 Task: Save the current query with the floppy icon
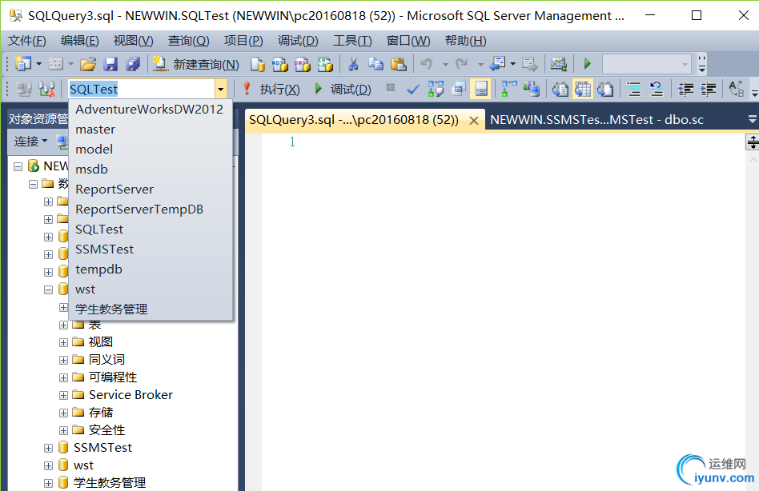[x=110, y=64]
